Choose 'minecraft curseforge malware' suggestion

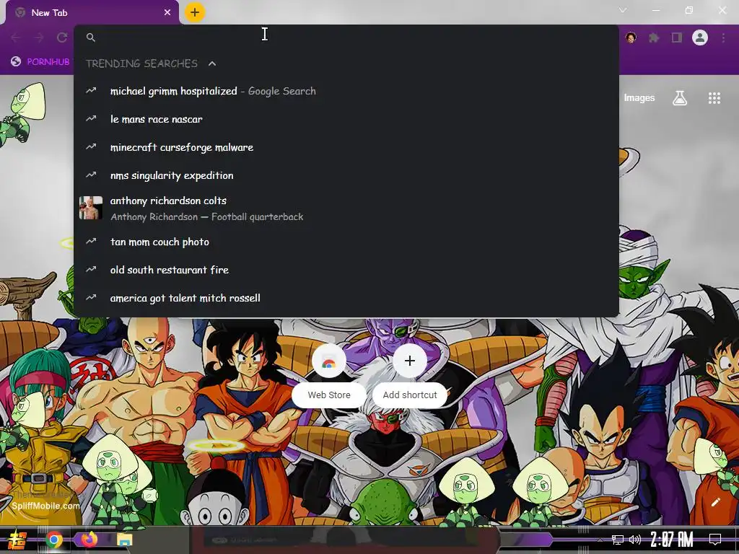(x=346, y=147)
